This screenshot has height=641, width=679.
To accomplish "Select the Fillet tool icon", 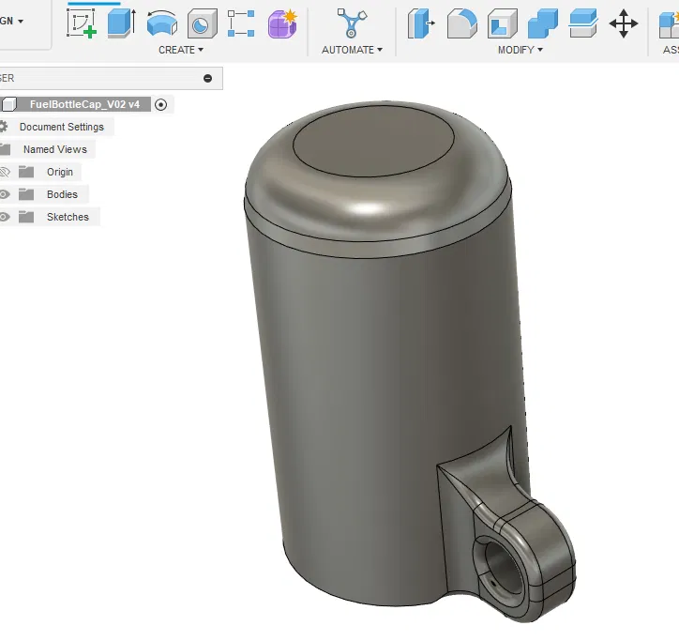I will (x=461, y=23).
